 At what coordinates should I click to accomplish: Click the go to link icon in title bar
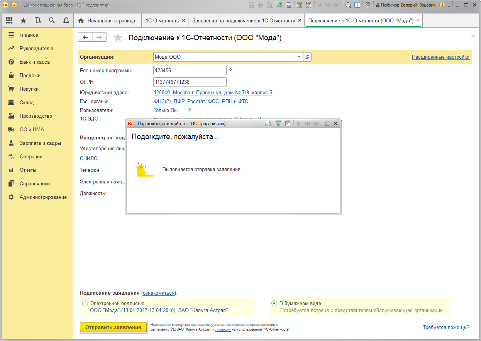pos(288,5)
